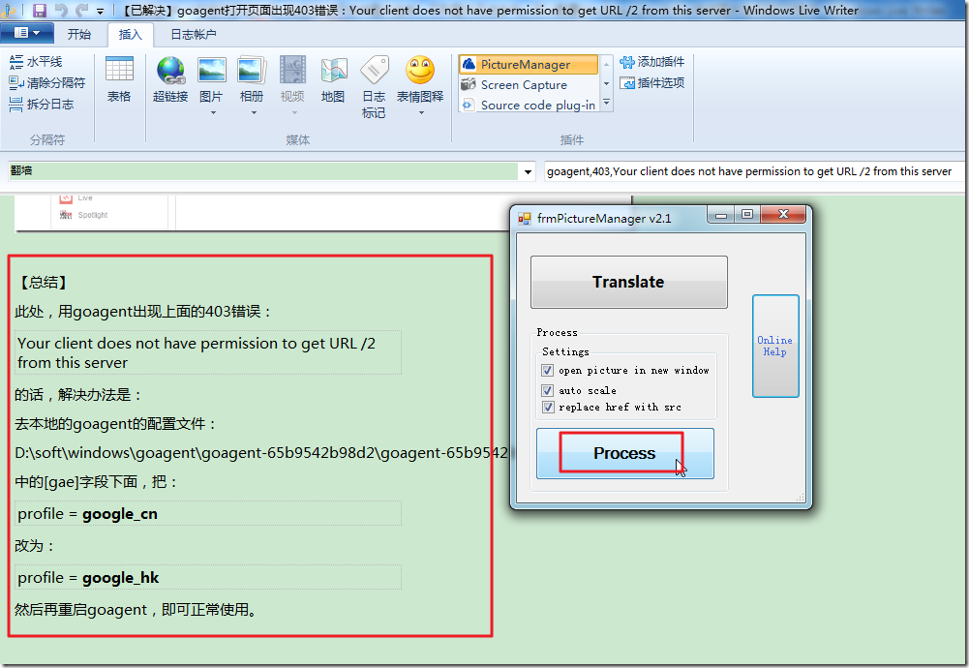Screen dimensions: 969x668
Task: Click 清除分隔符 in the ribbon
Action: point(47,83)
